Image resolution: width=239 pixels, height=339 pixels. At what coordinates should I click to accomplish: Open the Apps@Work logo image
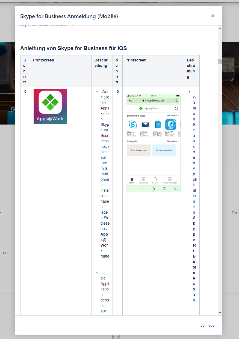click(50, 106)
